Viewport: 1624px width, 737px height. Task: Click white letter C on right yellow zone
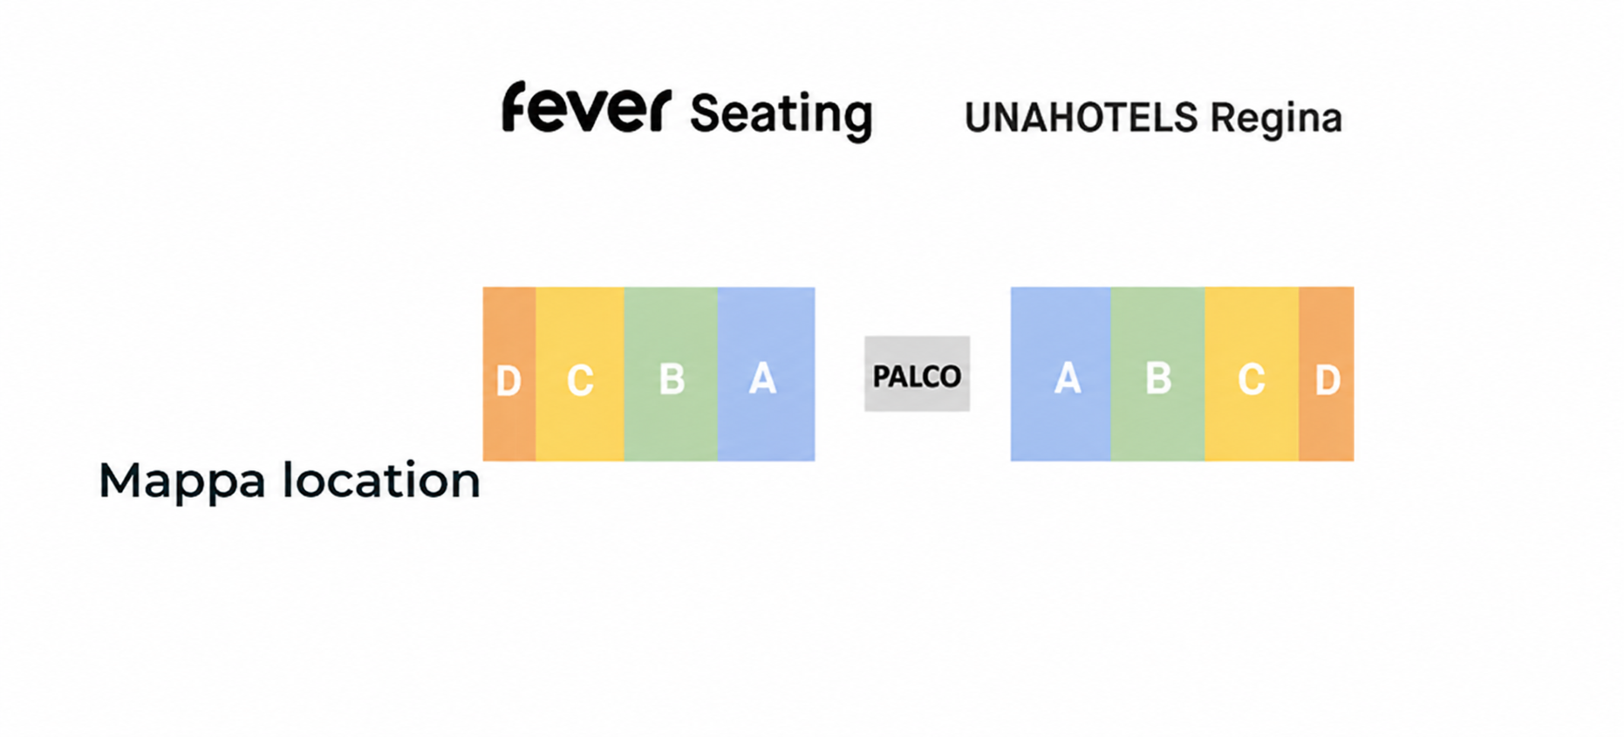click(x=1252, y=380)
